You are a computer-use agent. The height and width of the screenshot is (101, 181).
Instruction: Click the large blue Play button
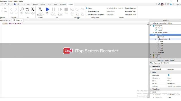tap(48, 9)
